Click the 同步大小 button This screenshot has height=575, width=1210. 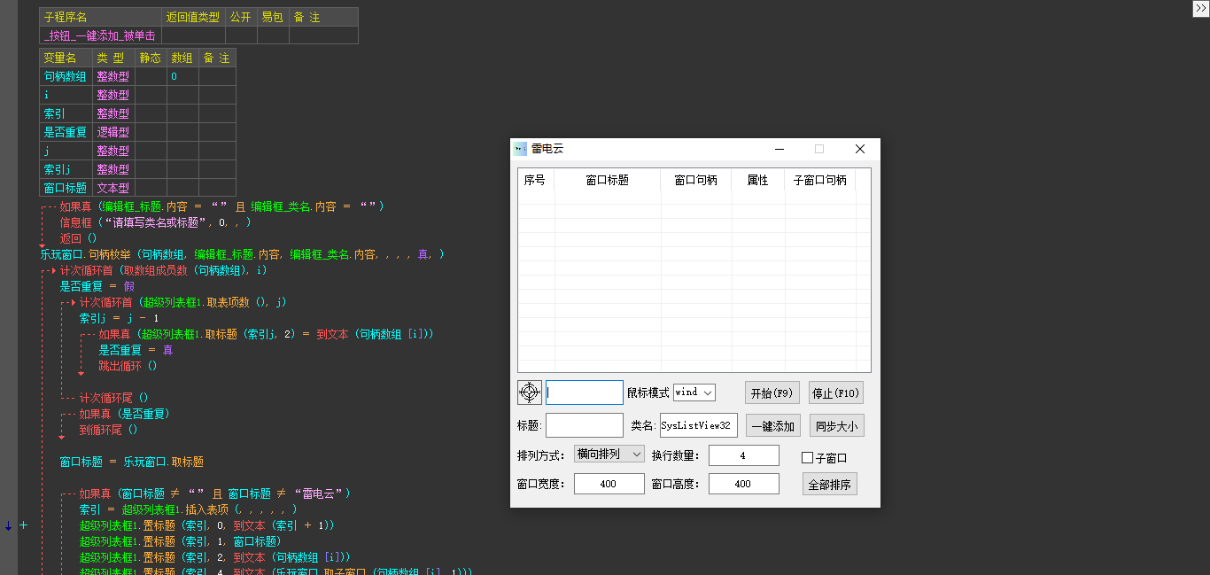(835, 426)
